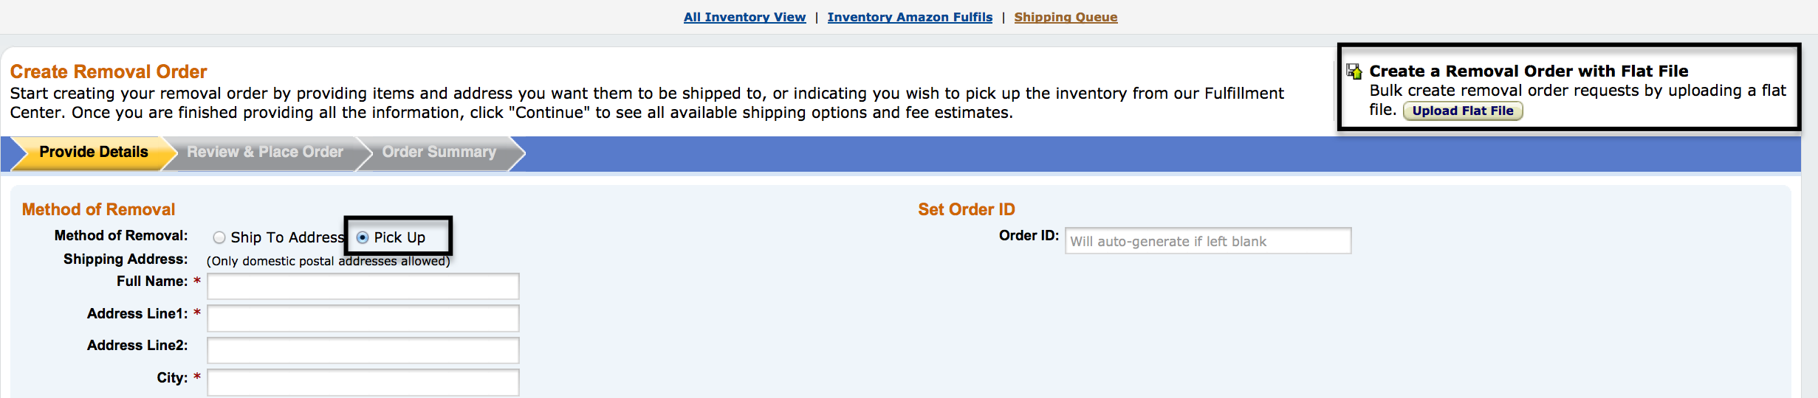Screen dimensions: 1818x398
Task: Click the Create a Removal Order with Flat File heading
Action: 1529,71
